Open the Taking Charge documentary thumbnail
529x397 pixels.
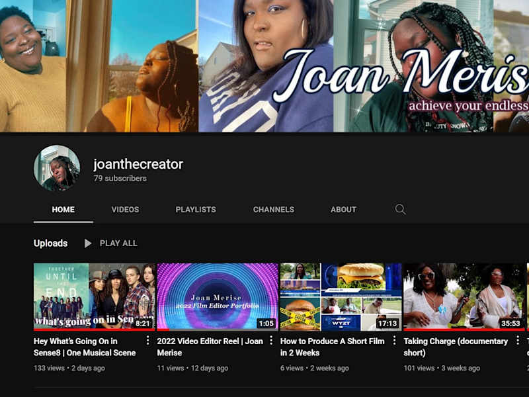pyautogui.click(x=464, y=296)
